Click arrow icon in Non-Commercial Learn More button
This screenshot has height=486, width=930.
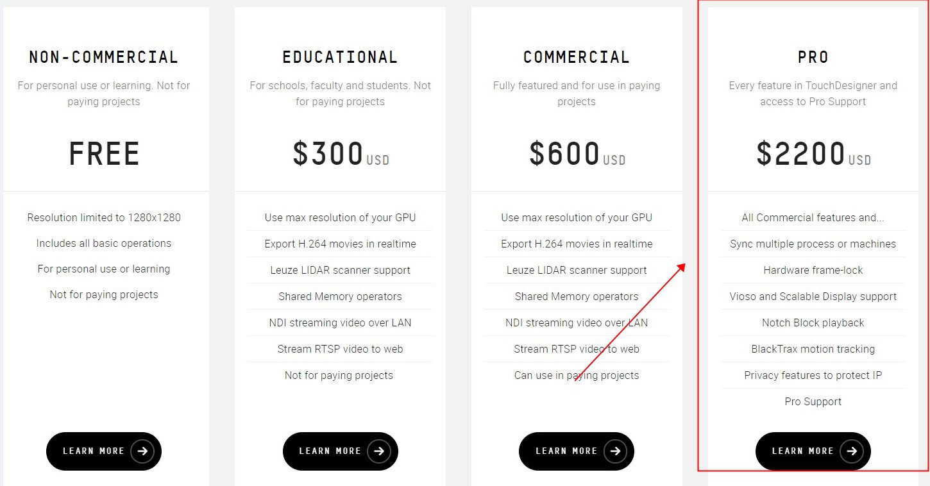pyautogui.click(x=142, y=451)
